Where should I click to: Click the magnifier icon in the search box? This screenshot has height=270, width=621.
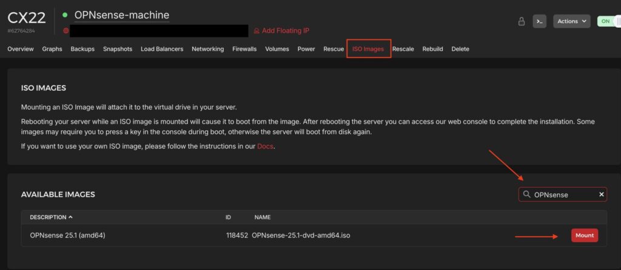coord(526,194)
